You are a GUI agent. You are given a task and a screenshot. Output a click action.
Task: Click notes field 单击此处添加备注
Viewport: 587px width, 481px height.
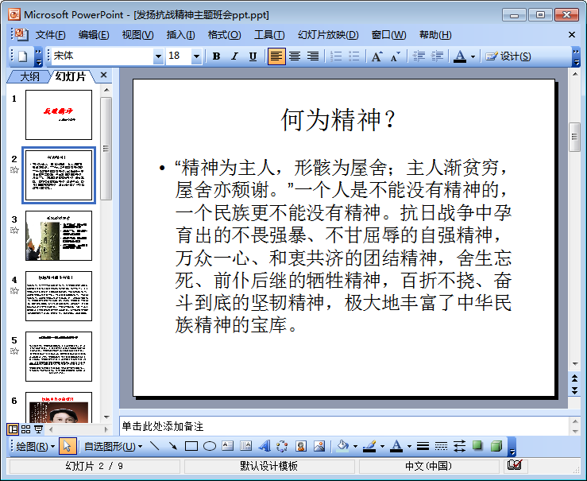[x=345, y=426]
